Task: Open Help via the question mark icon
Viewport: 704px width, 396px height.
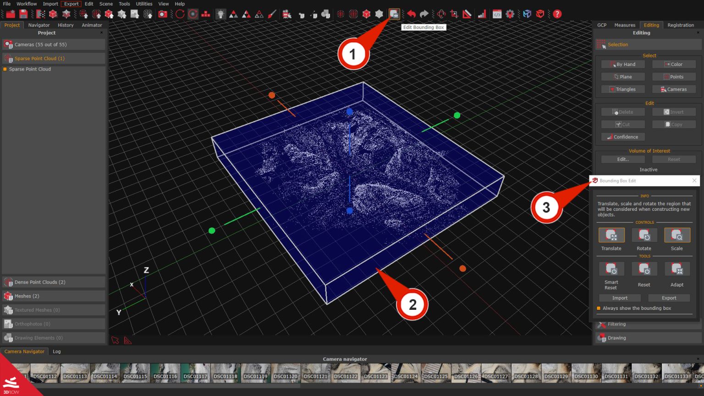Action: coord(557,14)
